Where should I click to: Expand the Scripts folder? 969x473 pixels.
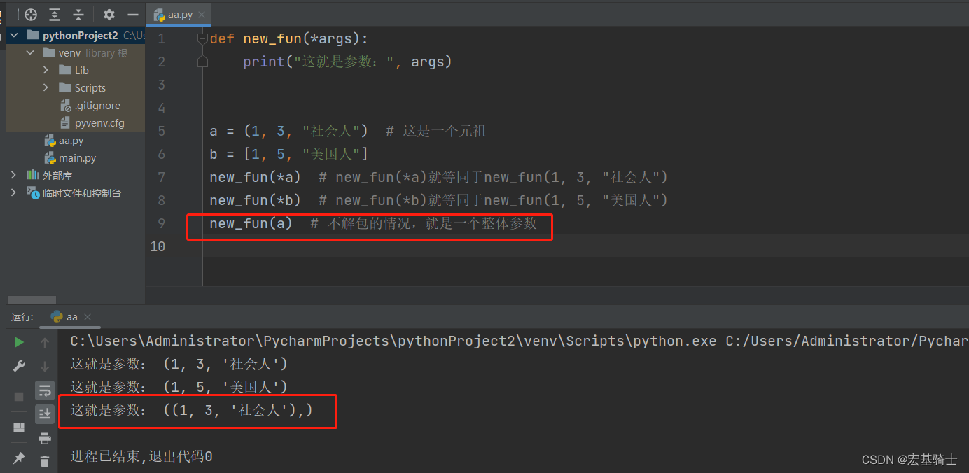pyautogui.click(x=44, y=87)
